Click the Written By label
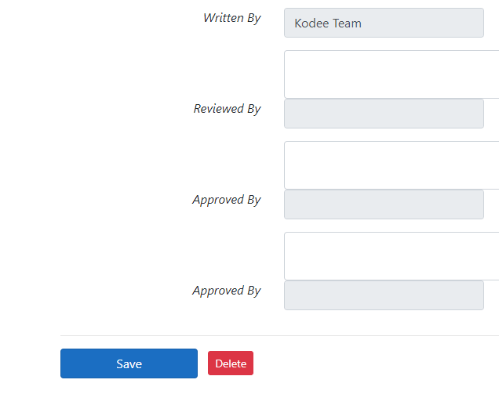The height and width of the screenshot is (405, 499). click(x=231, y=18)
